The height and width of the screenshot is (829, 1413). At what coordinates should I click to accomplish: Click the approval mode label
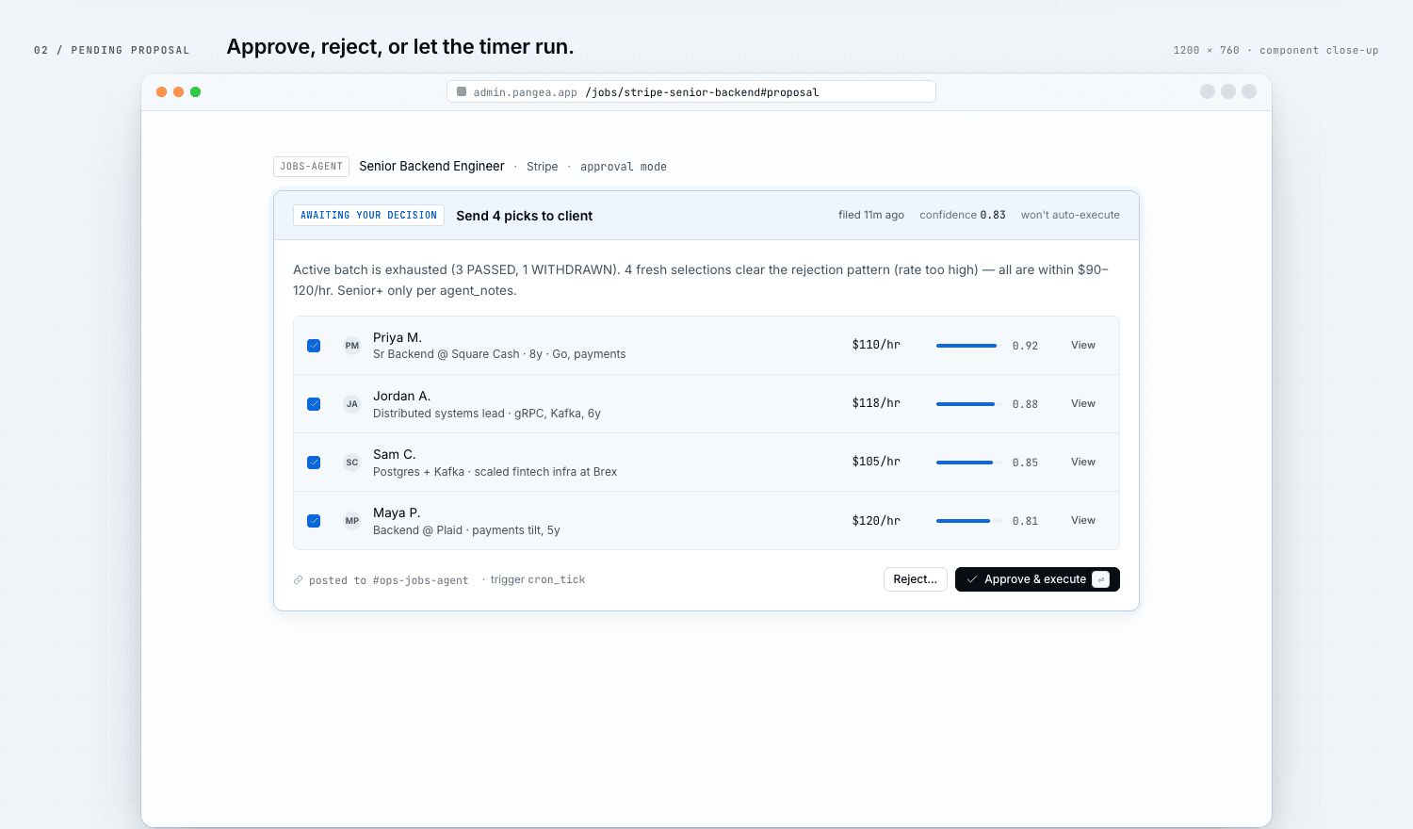pyautogui.click(x=624, y=167)
